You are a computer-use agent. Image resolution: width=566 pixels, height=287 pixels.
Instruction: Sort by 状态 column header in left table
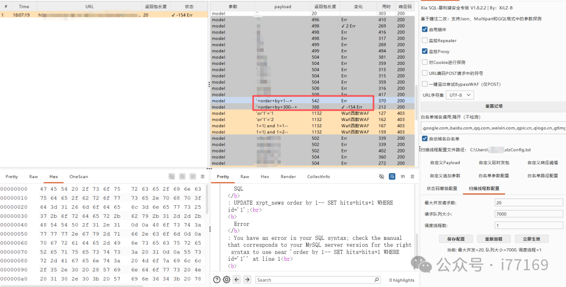[189, 6]
